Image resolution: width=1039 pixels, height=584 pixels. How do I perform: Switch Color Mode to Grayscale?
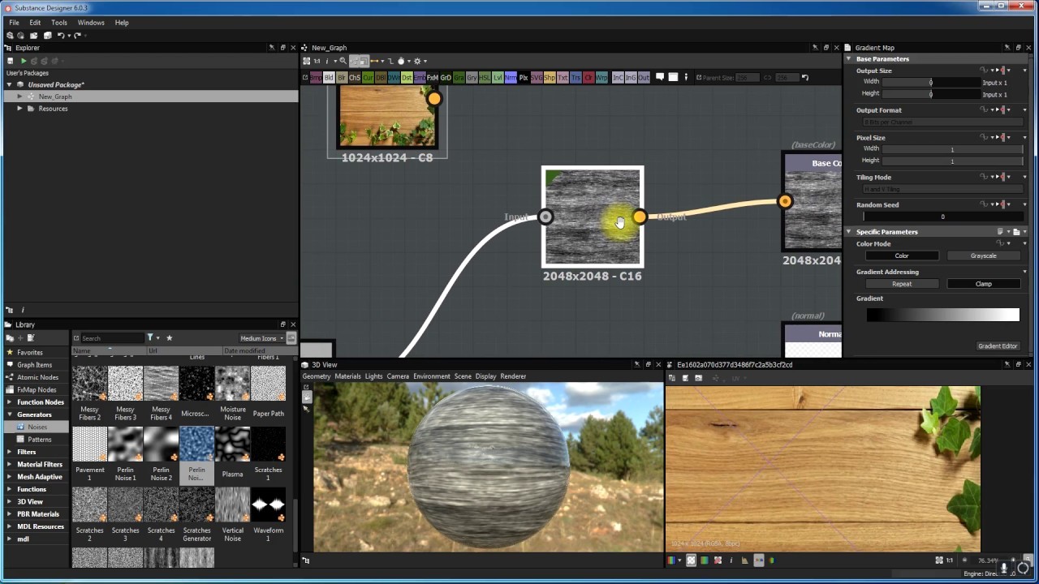[983, 255]
